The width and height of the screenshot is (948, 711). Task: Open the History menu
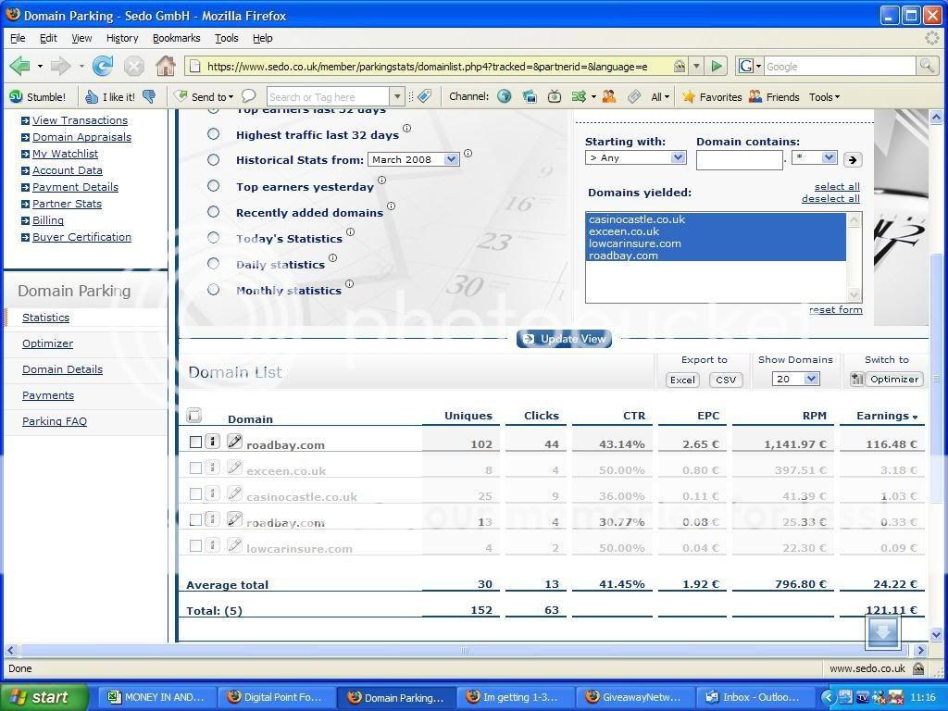tap(122, 38)
